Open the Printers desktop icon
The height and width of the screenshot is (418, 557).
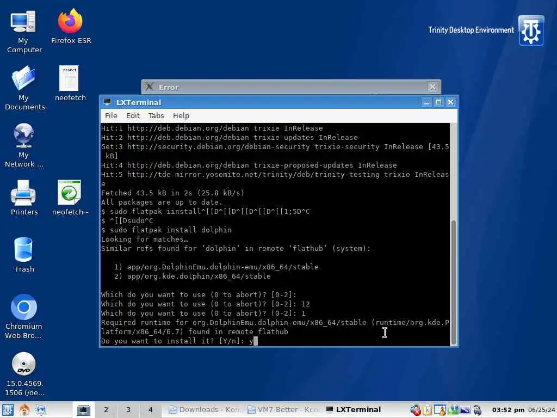point(23,198)
